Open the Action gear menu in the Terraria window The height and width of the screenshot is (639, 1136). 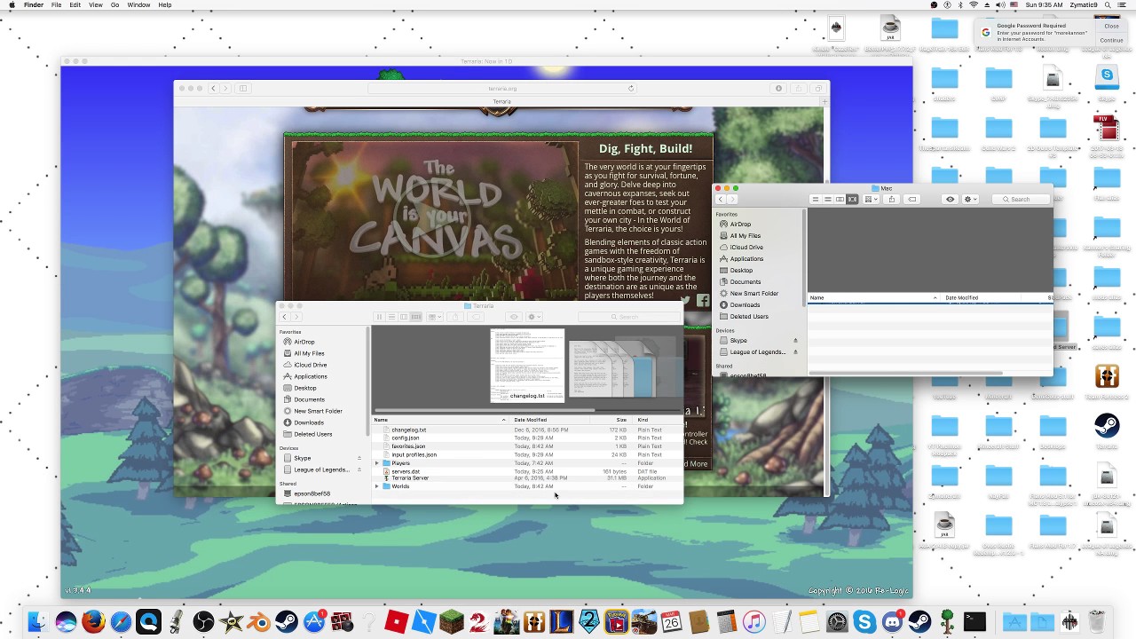pos(532,317)
